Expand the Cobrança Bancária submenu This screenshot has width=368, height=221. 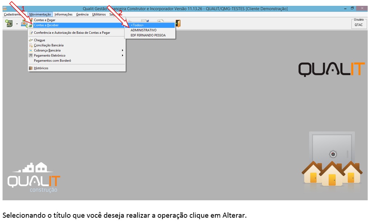click(76, 51)
